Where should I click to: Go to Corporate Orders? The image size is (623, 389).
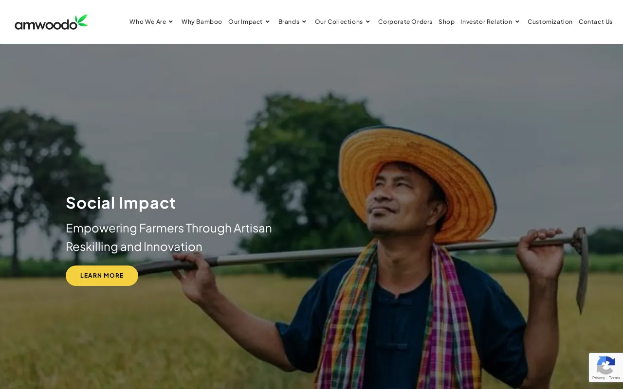tap(405, 22)
